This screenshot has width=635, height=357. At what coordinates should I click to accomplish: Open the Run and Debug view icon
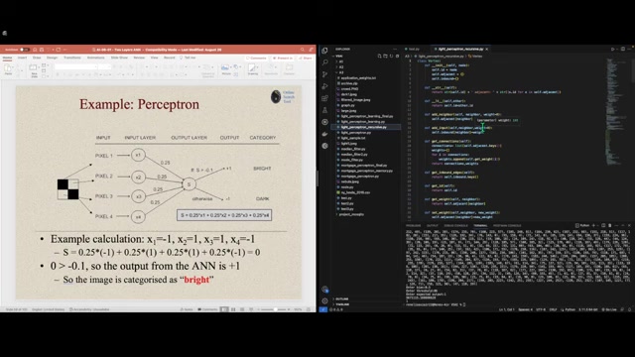coord(324,86)
